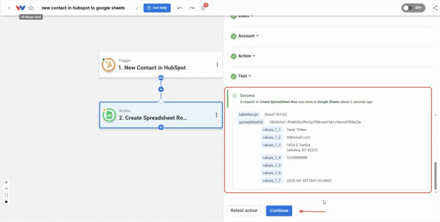
Task: Click the address 5454 E Toelick
Action: (x=299, y=145)
